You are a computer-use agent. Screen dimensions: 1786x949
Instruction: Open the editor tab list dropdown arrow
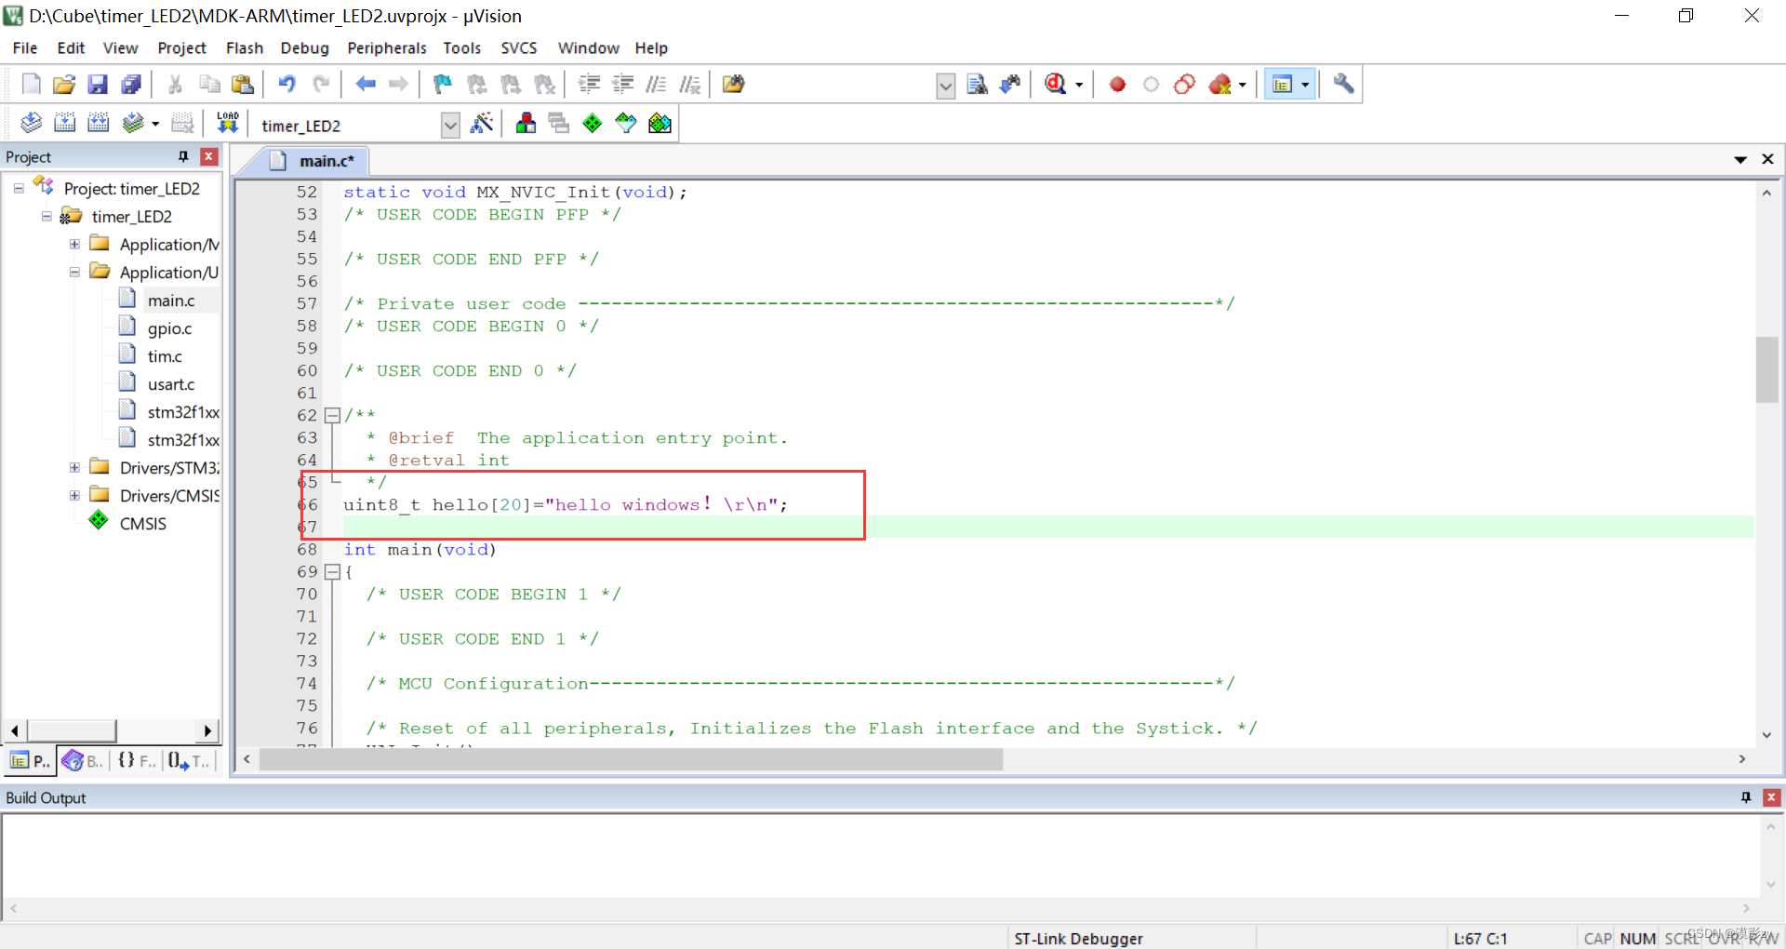click(x=1740, y=159)
